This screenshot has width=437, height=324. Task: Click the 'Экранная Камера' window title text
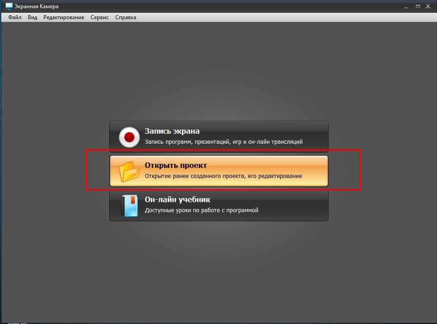(x=36, y=7)
